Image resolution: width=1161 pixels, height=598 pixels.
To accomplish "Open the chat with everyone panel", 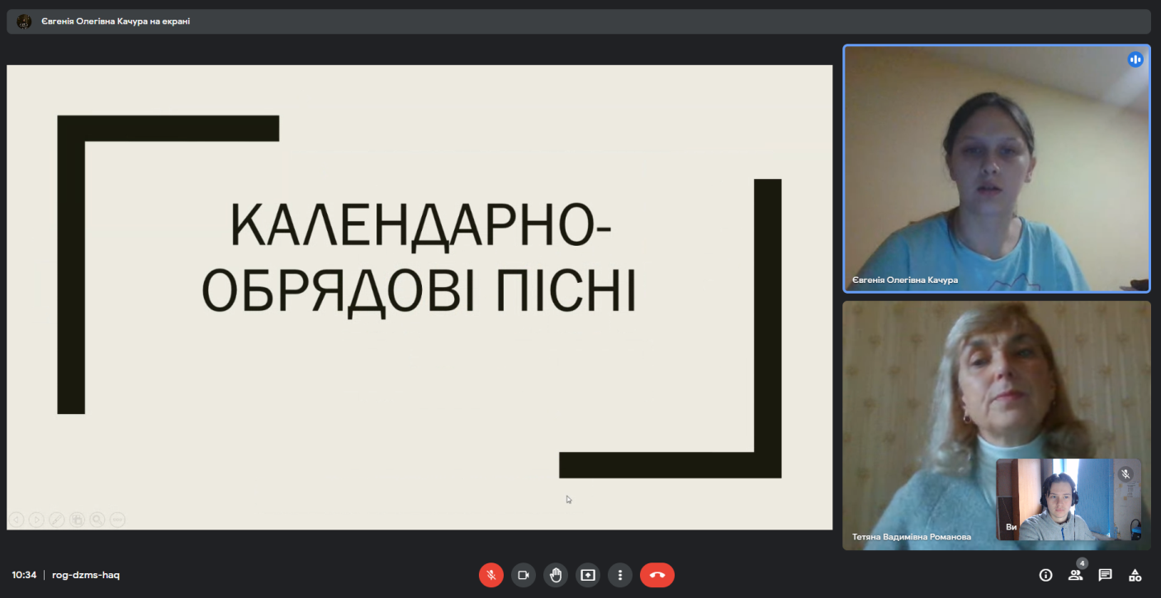I will [x=1105, y=575].
